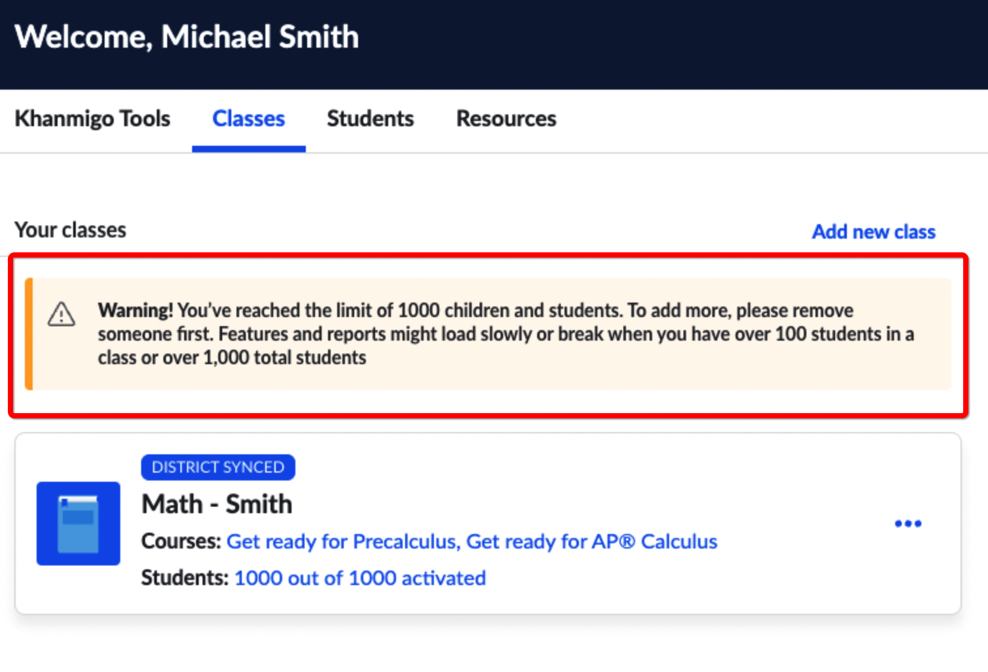
Task: Click the warning triangle icon
Action: [x=61, y=314]
